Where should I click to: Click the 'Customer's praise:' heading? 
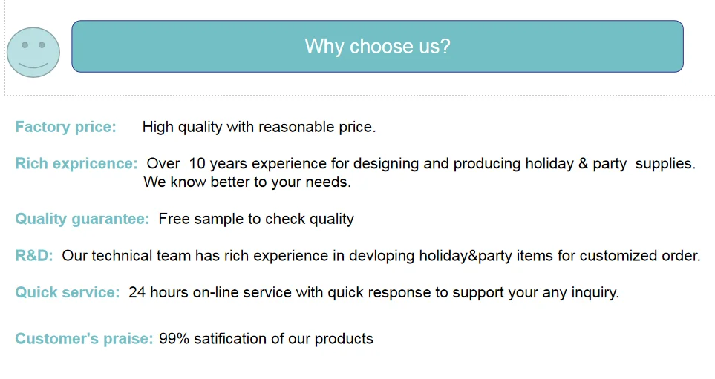(84, 338)
